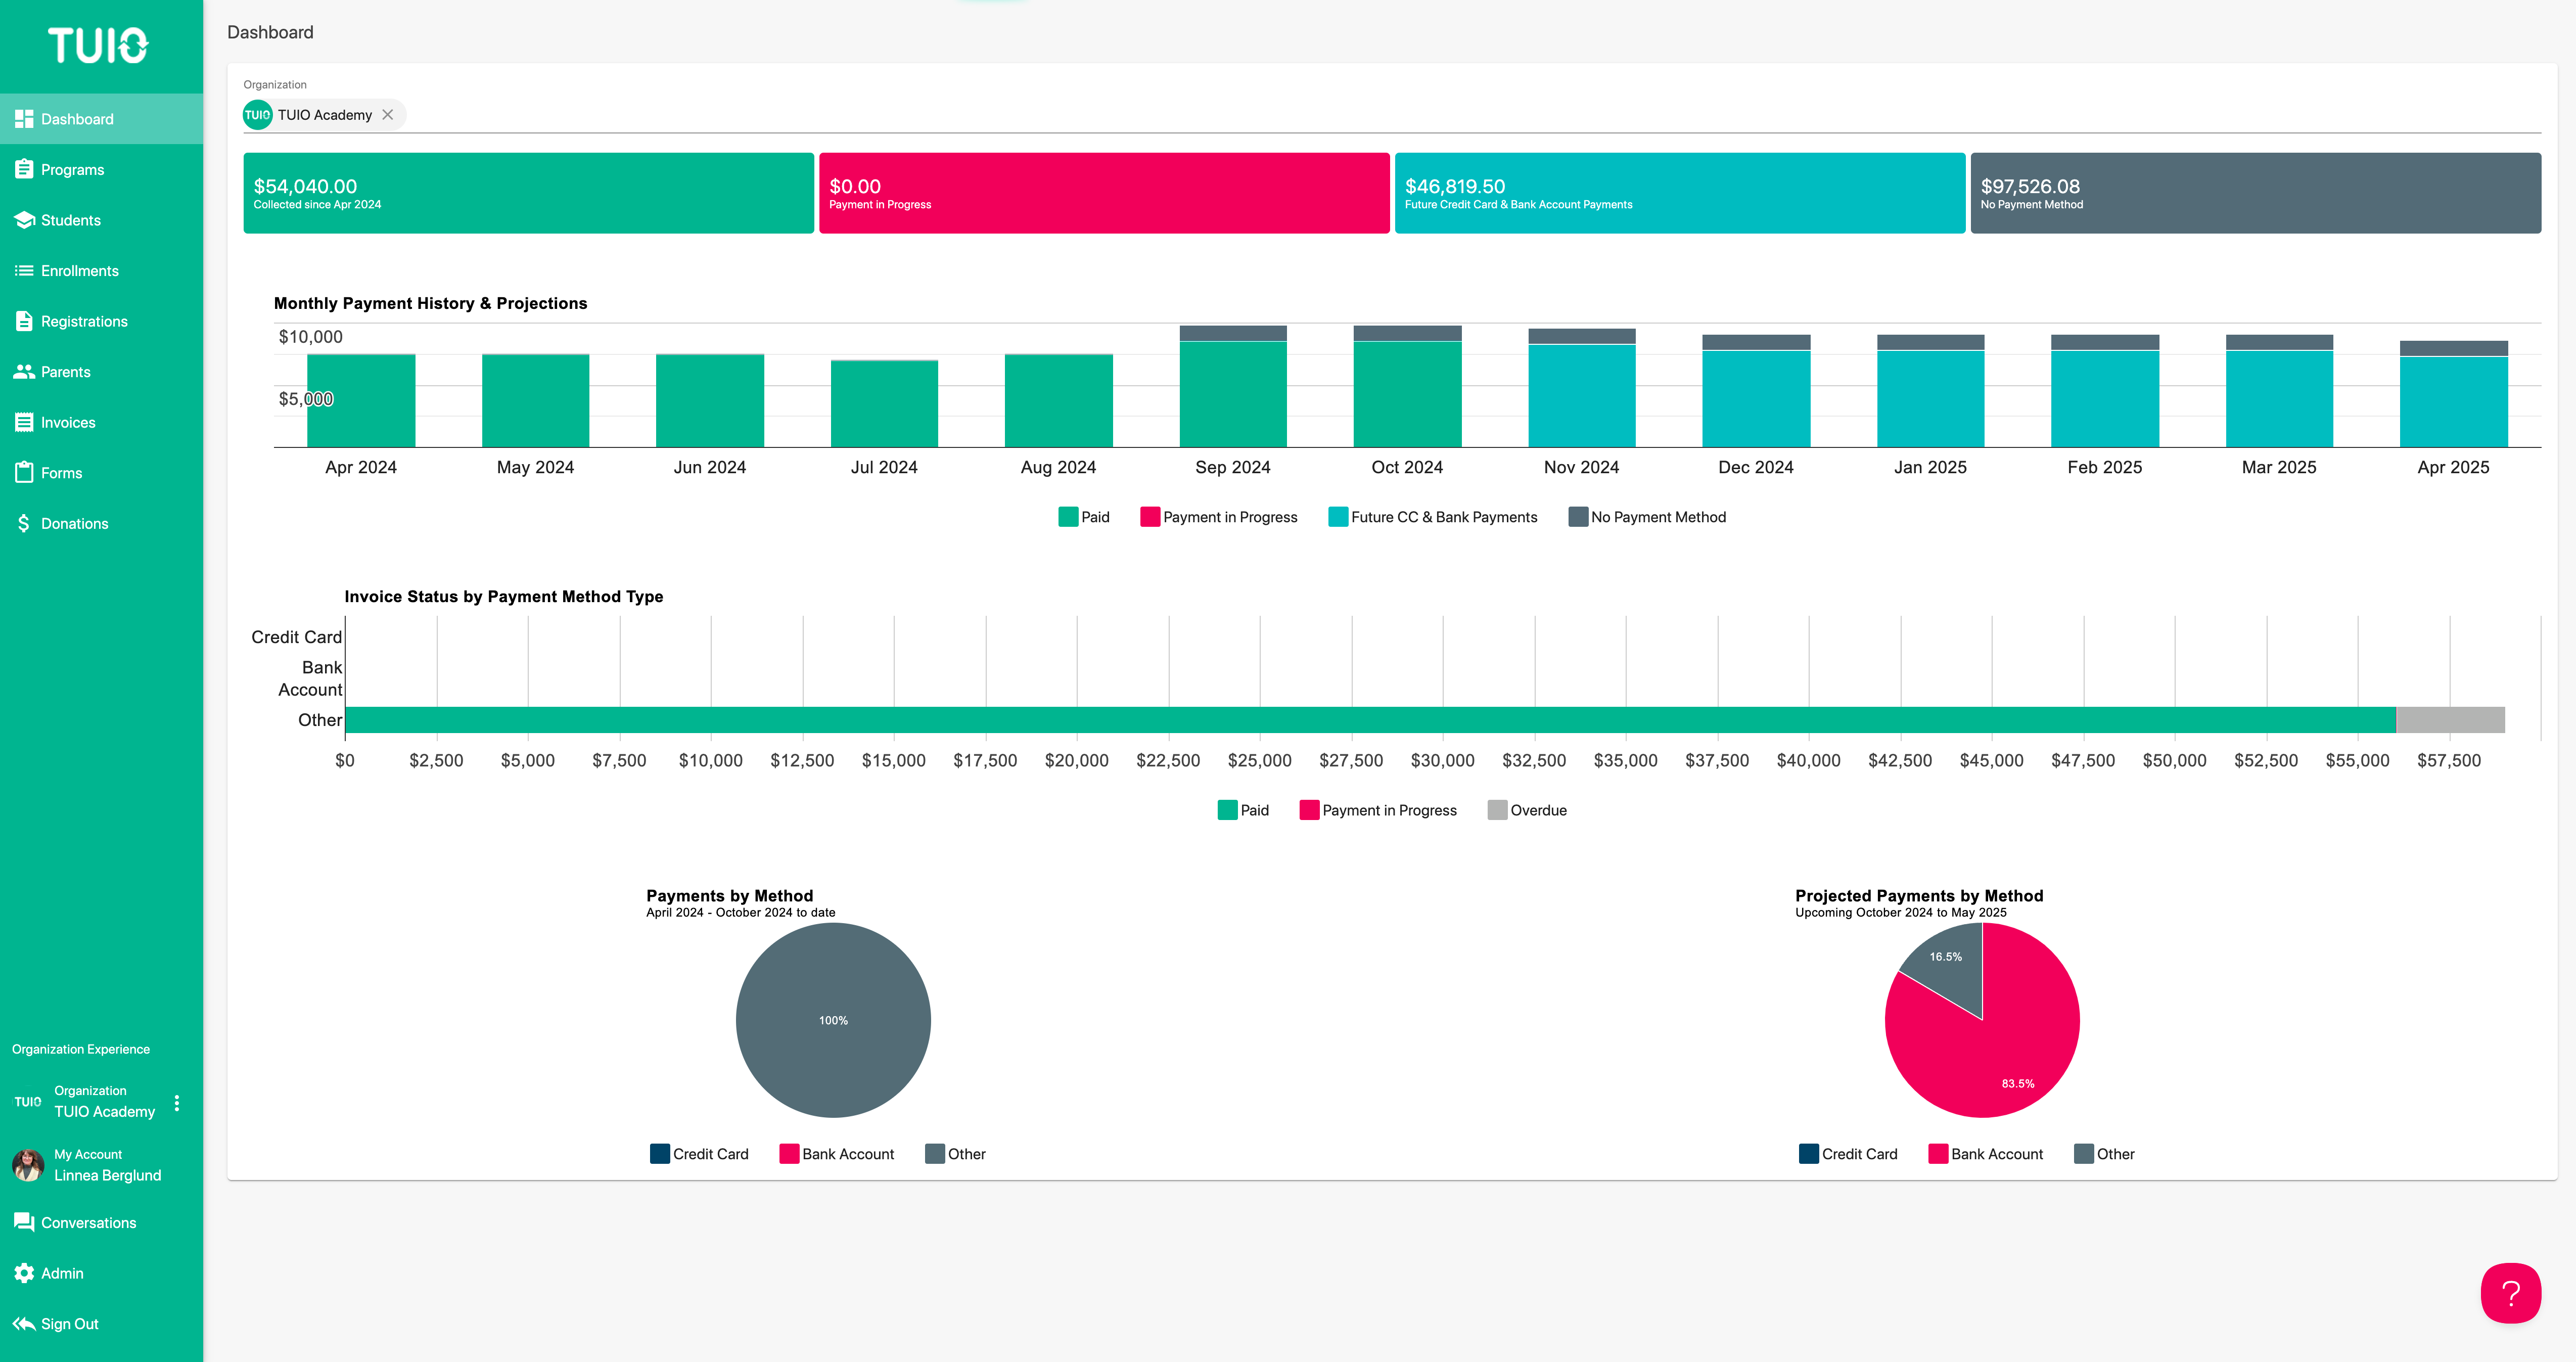Open the three-dot menu beside TUIO Academy
The image size is (2576, 1362).
178,1103
